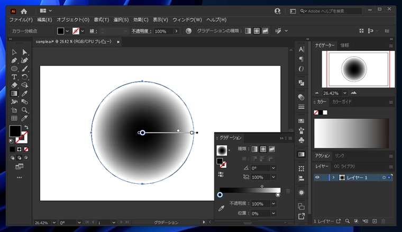Select the Ellipse tool
402x232 pixels.
point(14,69)
